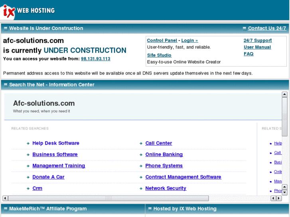Screen dimensions: 290x217
Task: Open the User Manual link
Action: 257,47
